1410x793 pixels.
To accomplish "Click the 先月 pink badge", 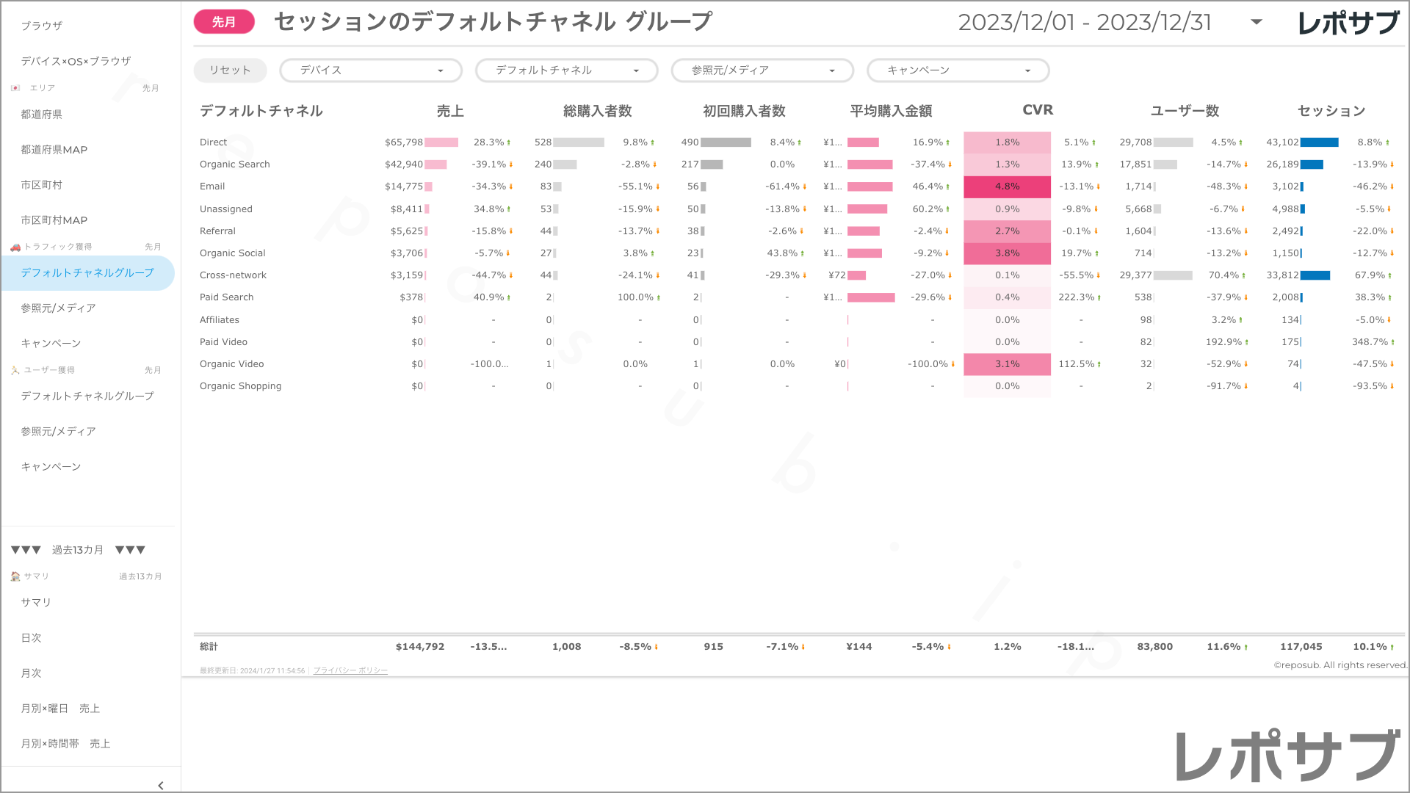I will [x=224, y=22].
